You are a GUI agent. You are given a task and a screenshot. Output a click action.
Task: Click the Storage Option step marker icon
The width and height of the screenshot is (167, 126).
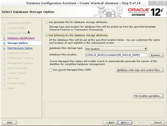[4, 43]
